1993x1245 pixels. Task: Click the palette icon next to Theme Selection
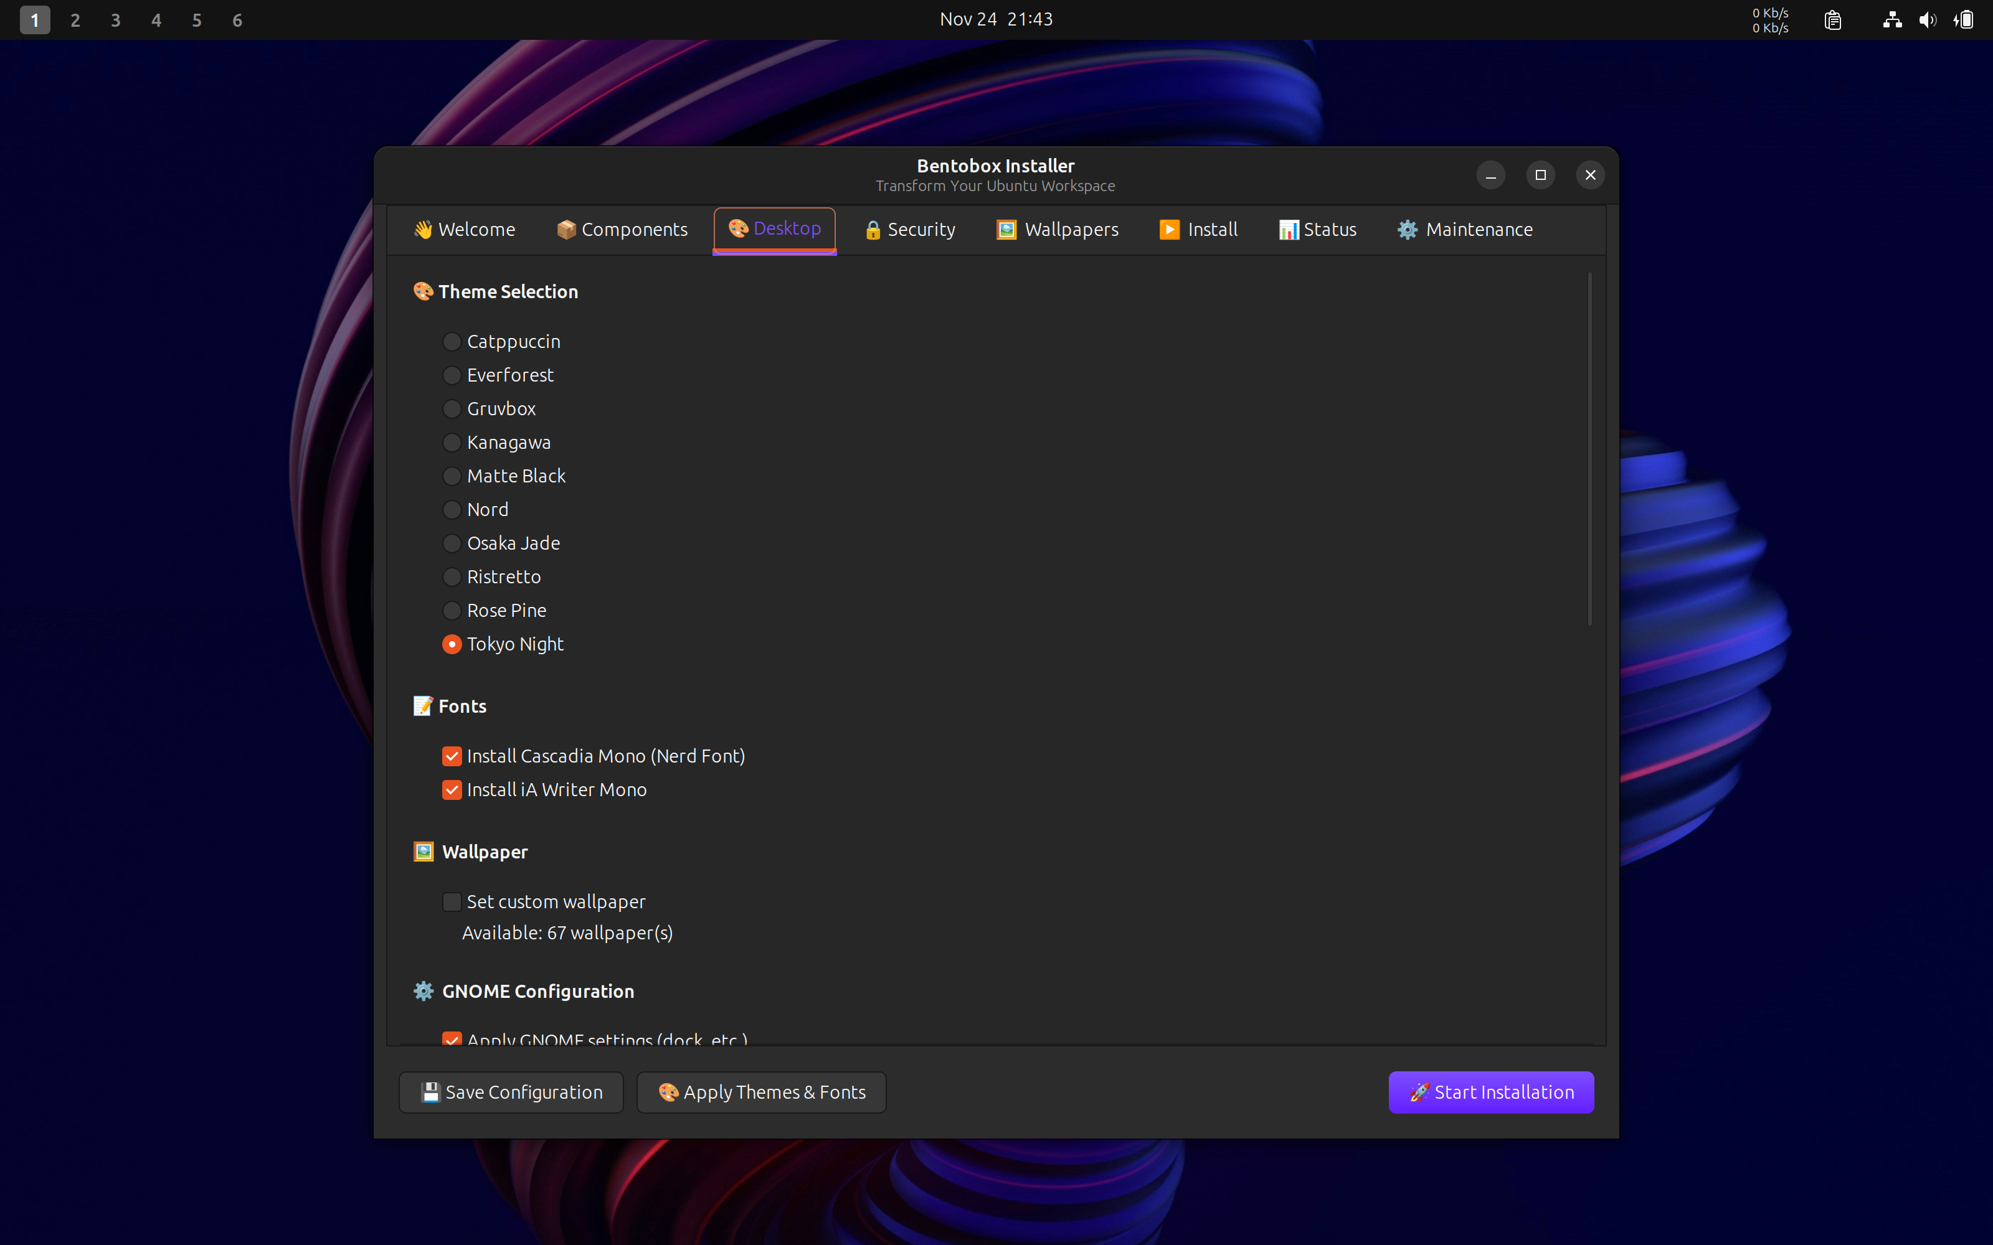[424, 291]
